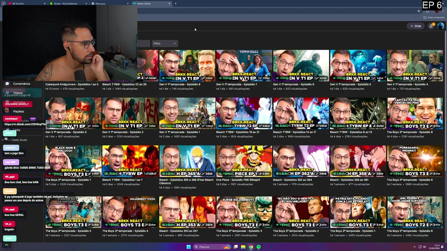Click title 'Bleach - Episódios 362 ao 364'
This screenshot has height=251, width=447.
(292, 180)
